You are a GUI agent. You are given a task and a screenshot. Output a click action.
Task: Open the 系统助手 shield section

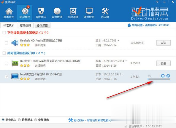pyautogui.click(x=41, y=13)
